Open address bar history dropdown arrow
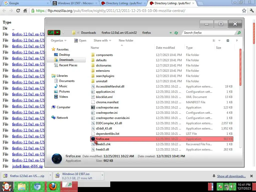Screen dimensions: 256x192 tap(170, 33)
